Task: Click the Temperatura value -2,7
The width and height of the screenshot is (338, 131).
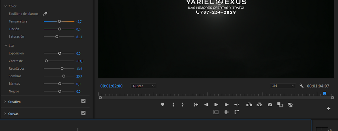Action: click(x=79, y=21)
